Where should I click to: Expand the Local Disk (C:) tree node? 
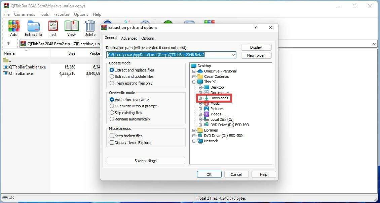(x=200, y=119)
